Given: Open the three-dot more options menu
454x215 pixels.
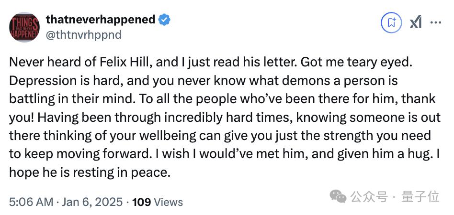Looking at the screenshot, I should click(436, 22).
